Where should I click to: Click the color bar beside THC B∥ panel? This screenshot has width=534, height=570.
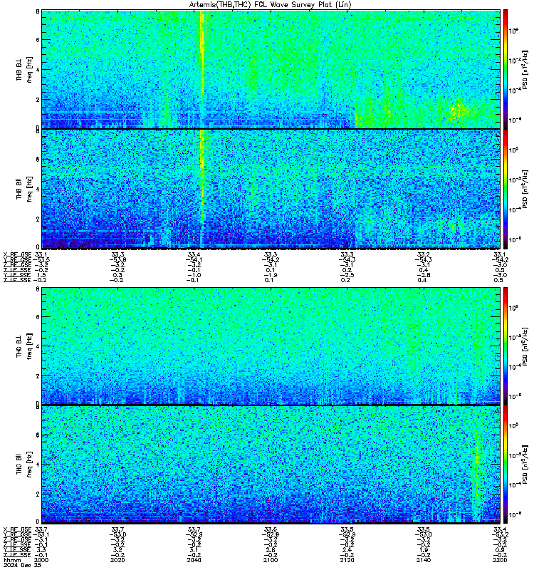pos(506,465)
